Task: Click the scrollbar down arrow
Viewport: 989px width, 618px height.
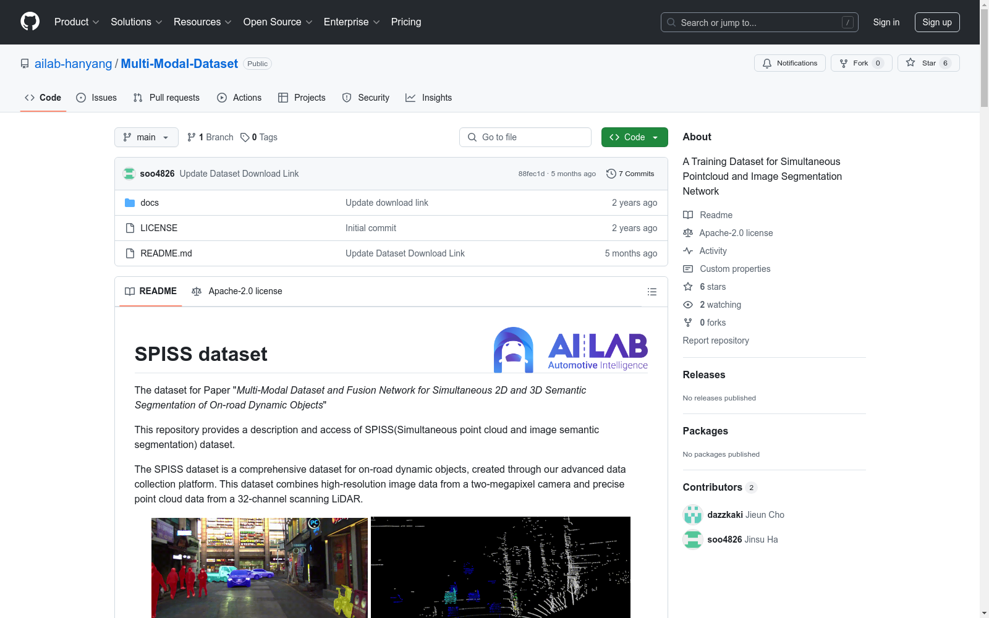Action: pos(984,613)
